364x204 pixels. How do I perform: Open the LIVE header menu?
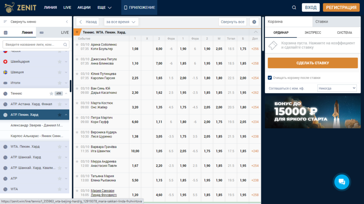[x=67, y=8]
